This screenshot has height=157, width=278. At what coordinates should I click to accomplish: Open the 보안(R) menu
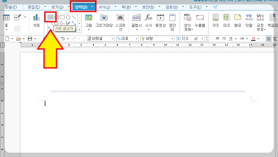tap(148, 7)
